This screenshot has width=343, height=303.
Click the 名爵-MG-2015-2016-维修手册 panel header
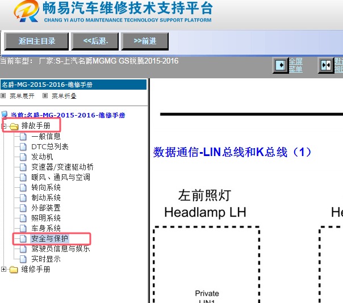tap(73, 85)
